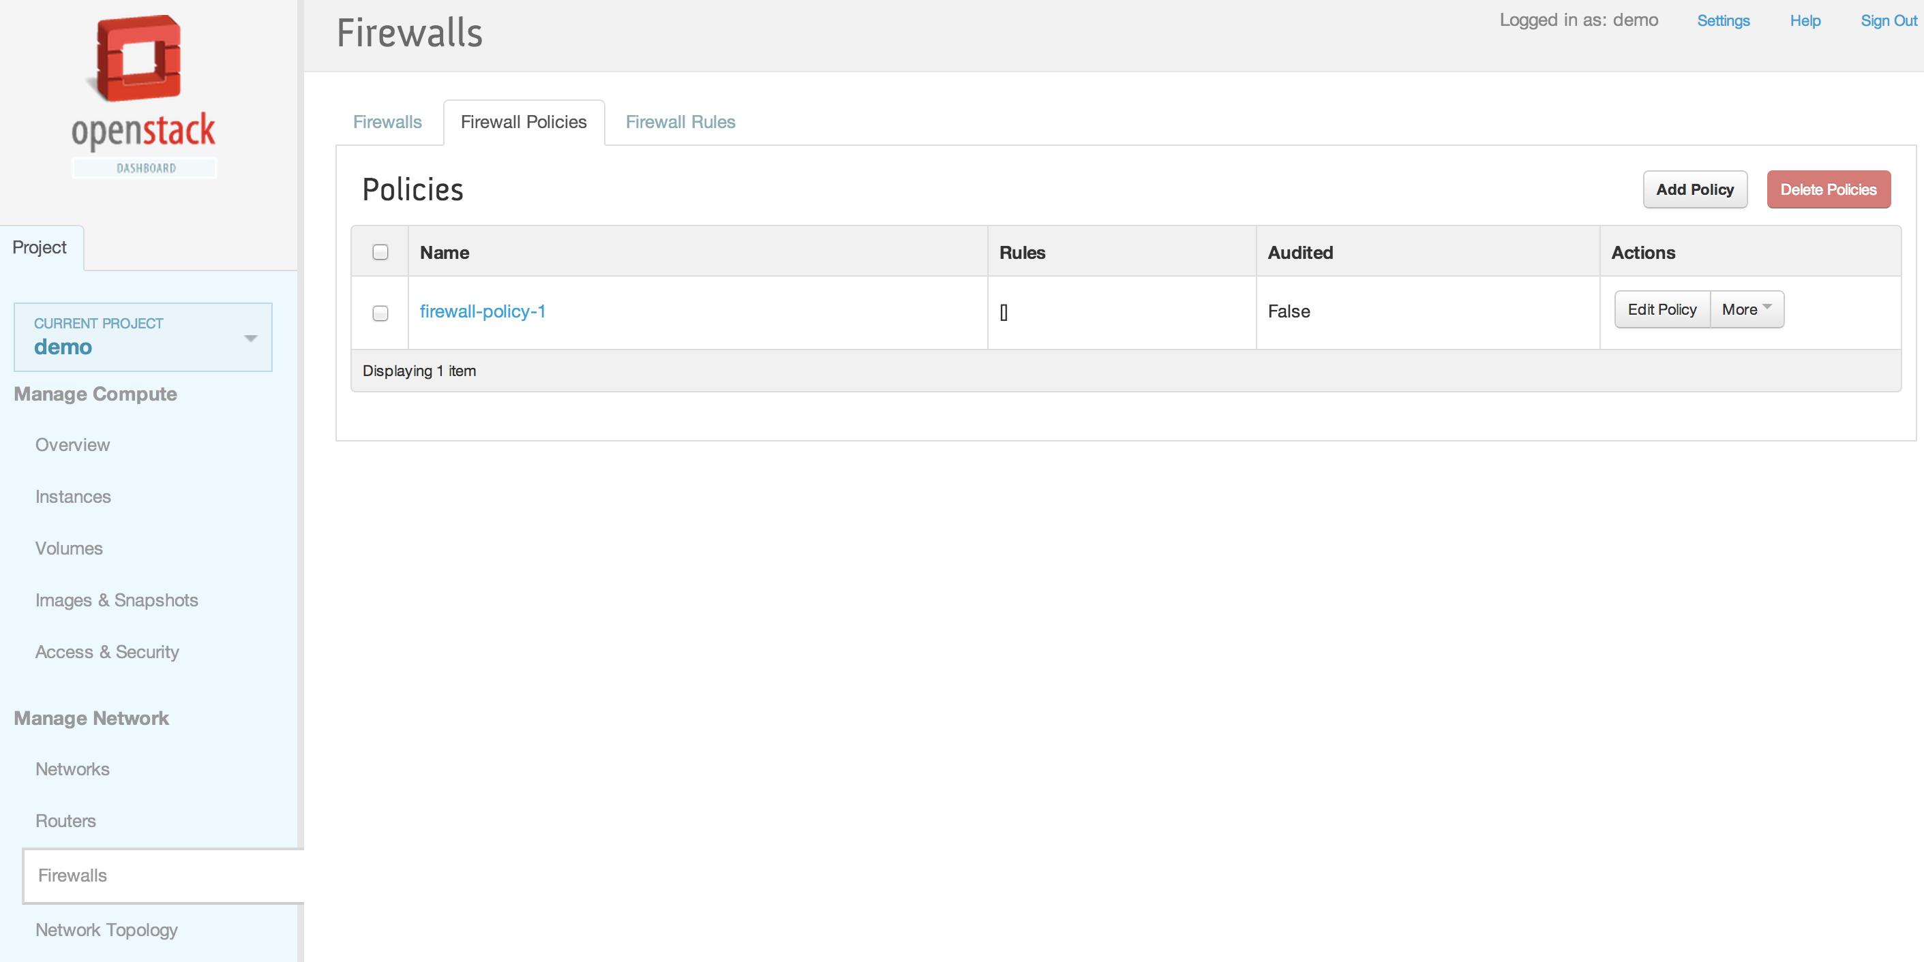Switch to the Firewalls tab
This screenshot has width=1924, height=962.
pos(387,123)
